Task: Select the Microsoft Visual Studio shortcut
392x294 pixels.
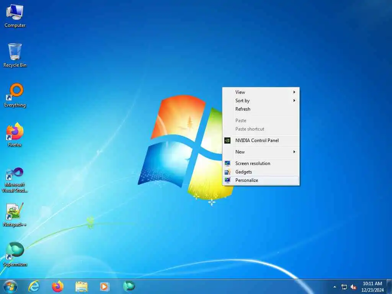Action: pos(15,180)
